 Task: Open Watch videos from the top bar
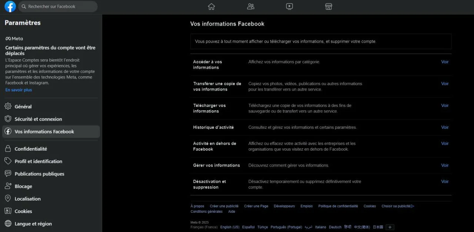[289, 6]
